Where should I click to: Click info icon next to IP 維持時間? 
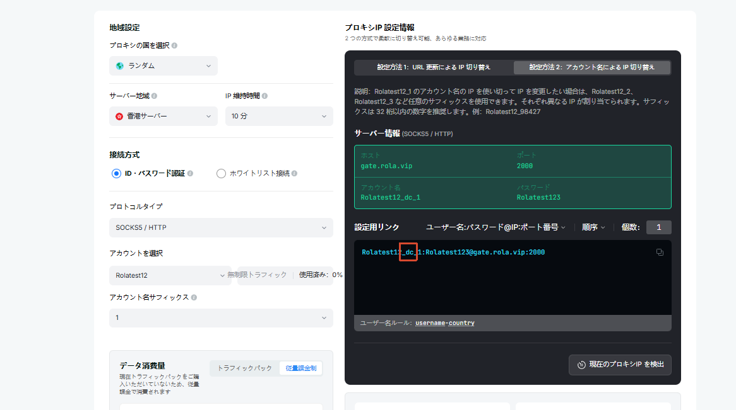[x=264, y=96]
